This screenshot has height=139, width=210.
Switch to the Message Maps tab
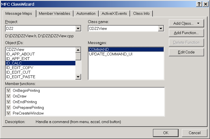click(x=19, y=13)
